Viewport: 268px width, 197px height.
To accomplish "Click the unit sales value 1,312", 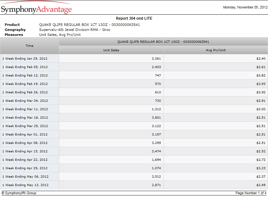I will [157, 109].
